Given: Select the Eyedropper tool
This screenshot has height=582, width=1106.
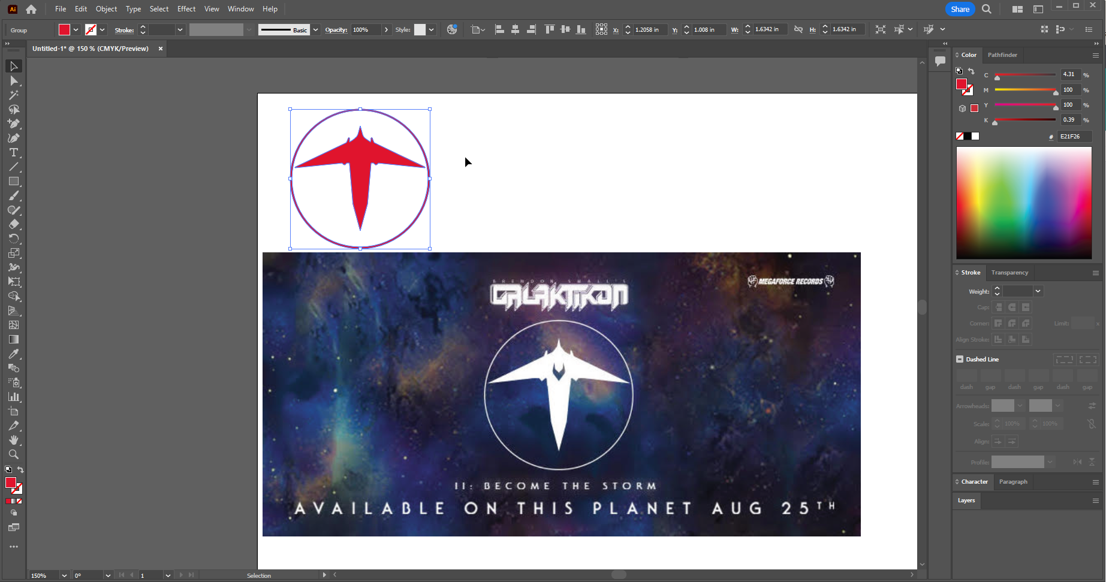Looking at the screenshot, I should [x=14, y=354].
